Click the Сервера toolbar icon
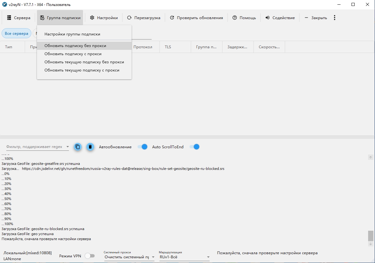 [9, 18]
